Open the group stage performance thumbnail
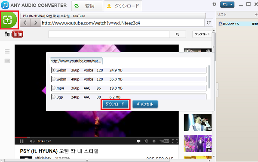The height and width of the screenshot is (162, 258). (198, 143)
